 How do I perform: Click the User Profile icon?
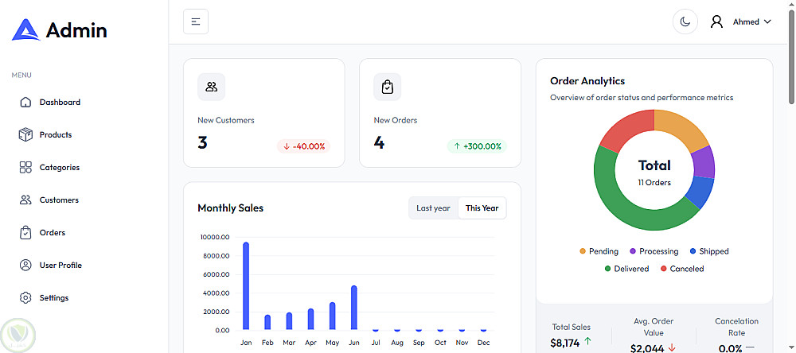[25, 266]
